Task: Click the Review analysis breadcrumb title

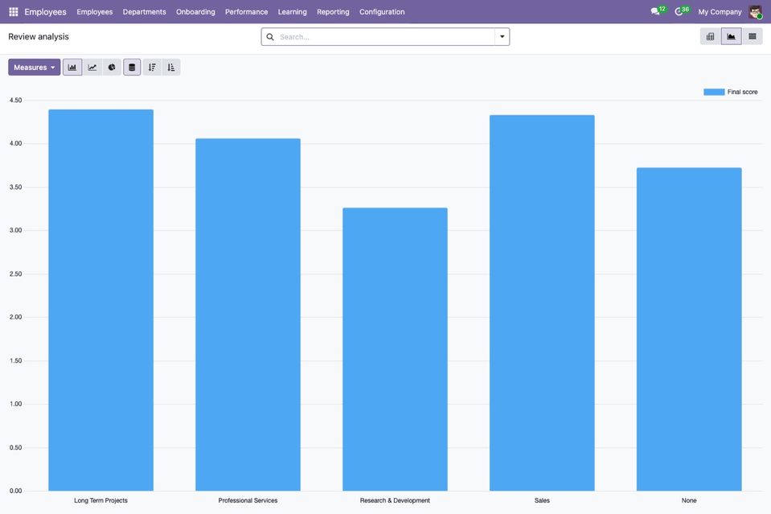Action: tap(39, 37)
